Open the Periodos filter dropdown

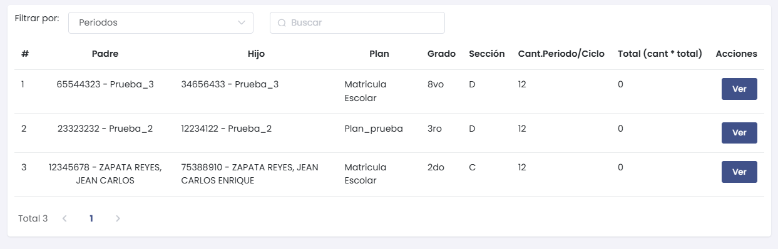[161, 22]
